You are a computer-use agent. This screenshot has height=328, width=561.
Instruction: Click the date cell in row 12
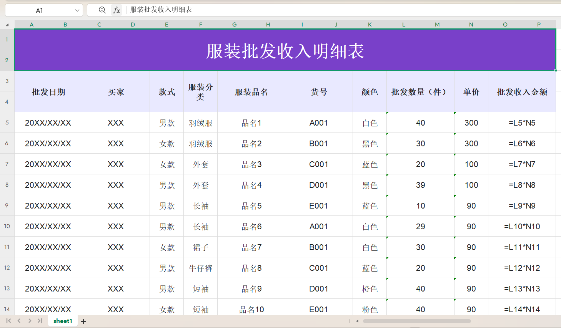[x=48, y=268]
